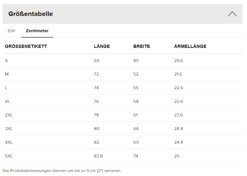
Task: Select the 5XL size row label
Action: (9, 156)
